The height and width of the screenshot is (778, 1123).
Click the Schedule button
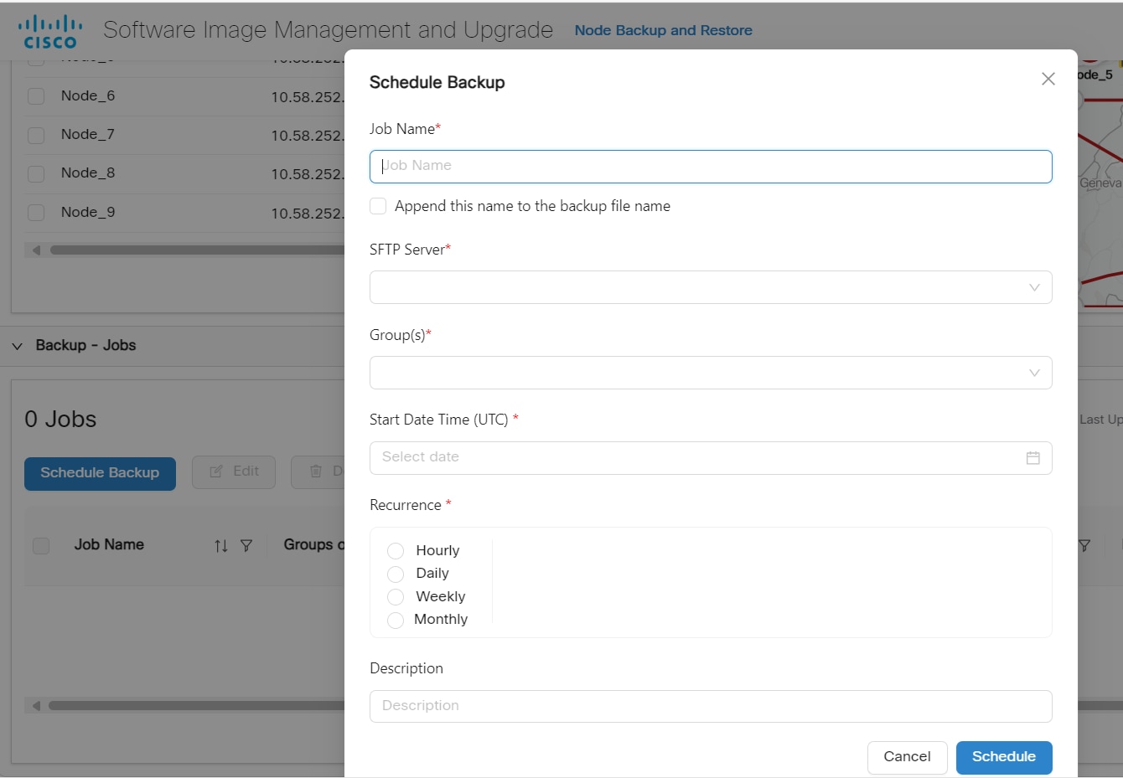click(x=1004, y=757)
